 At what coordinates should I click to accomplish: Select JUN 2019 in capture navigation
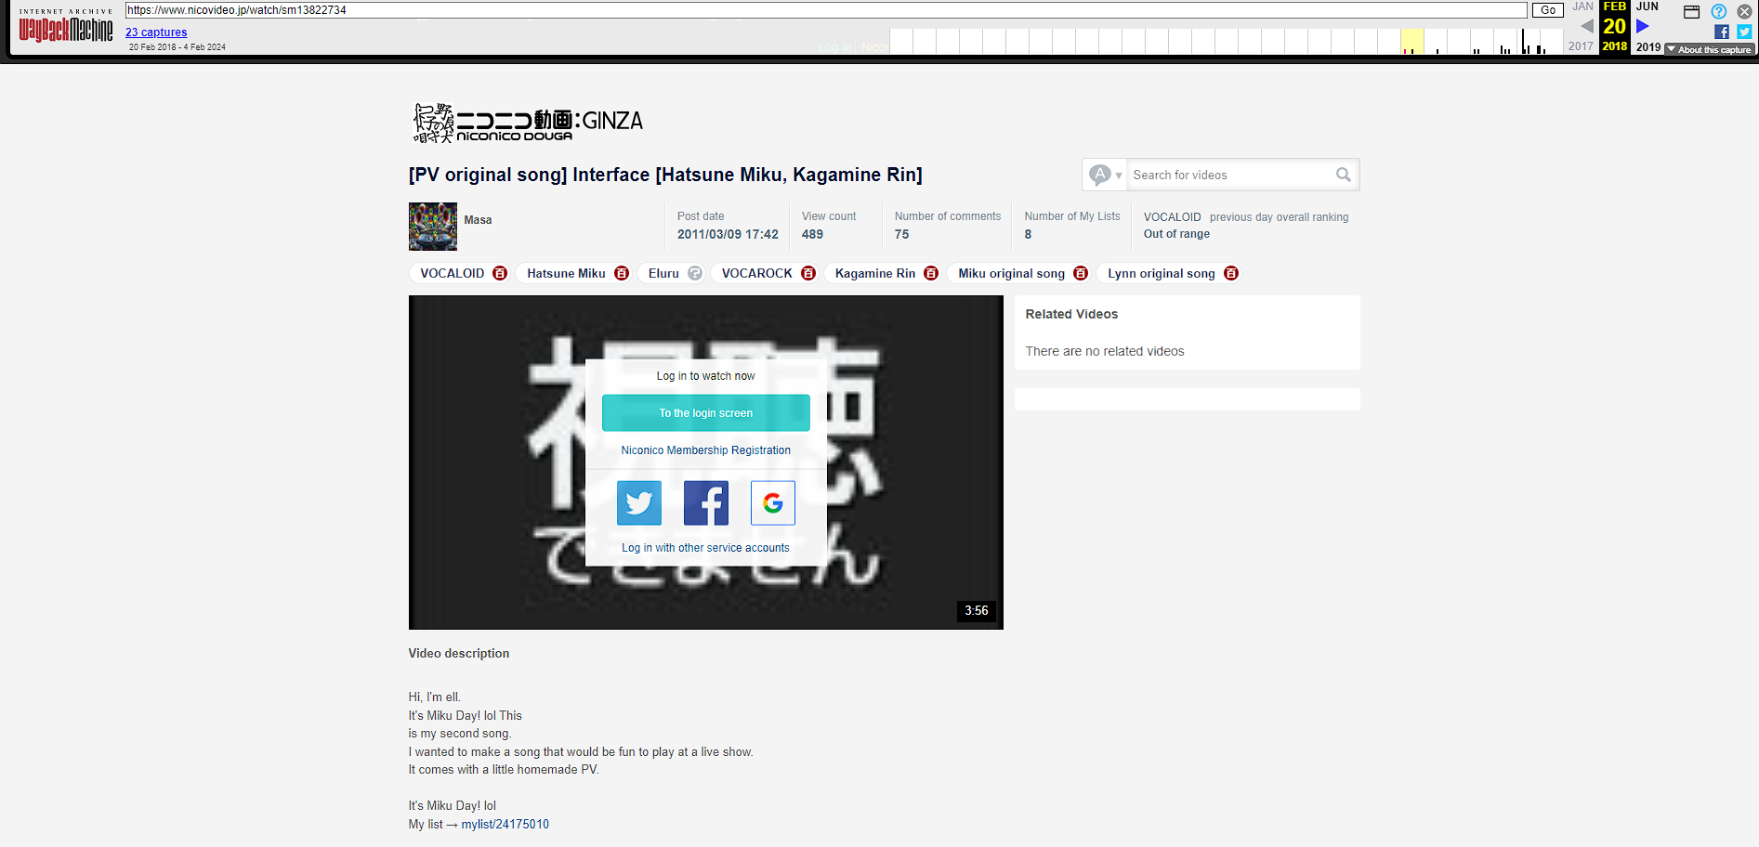1648,26
